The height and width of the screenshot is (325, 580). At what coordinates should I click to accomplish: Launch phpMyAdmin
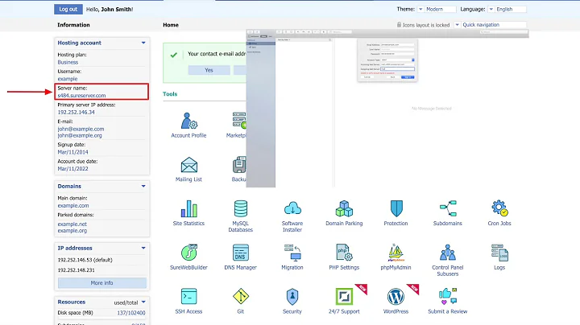[x=396, y=257]
